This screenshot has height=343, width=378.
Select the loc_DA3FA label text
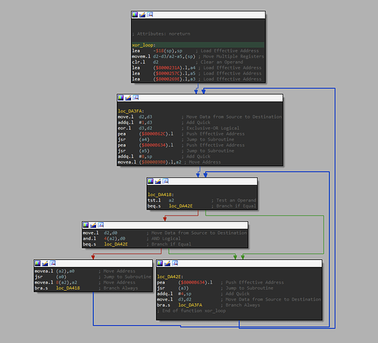point(130,111)
